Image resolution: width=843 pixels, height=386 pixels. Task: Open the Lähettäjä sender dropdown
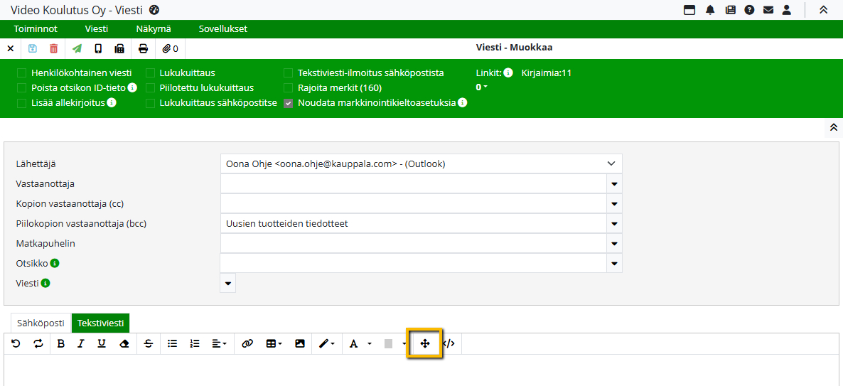point(421,163)
